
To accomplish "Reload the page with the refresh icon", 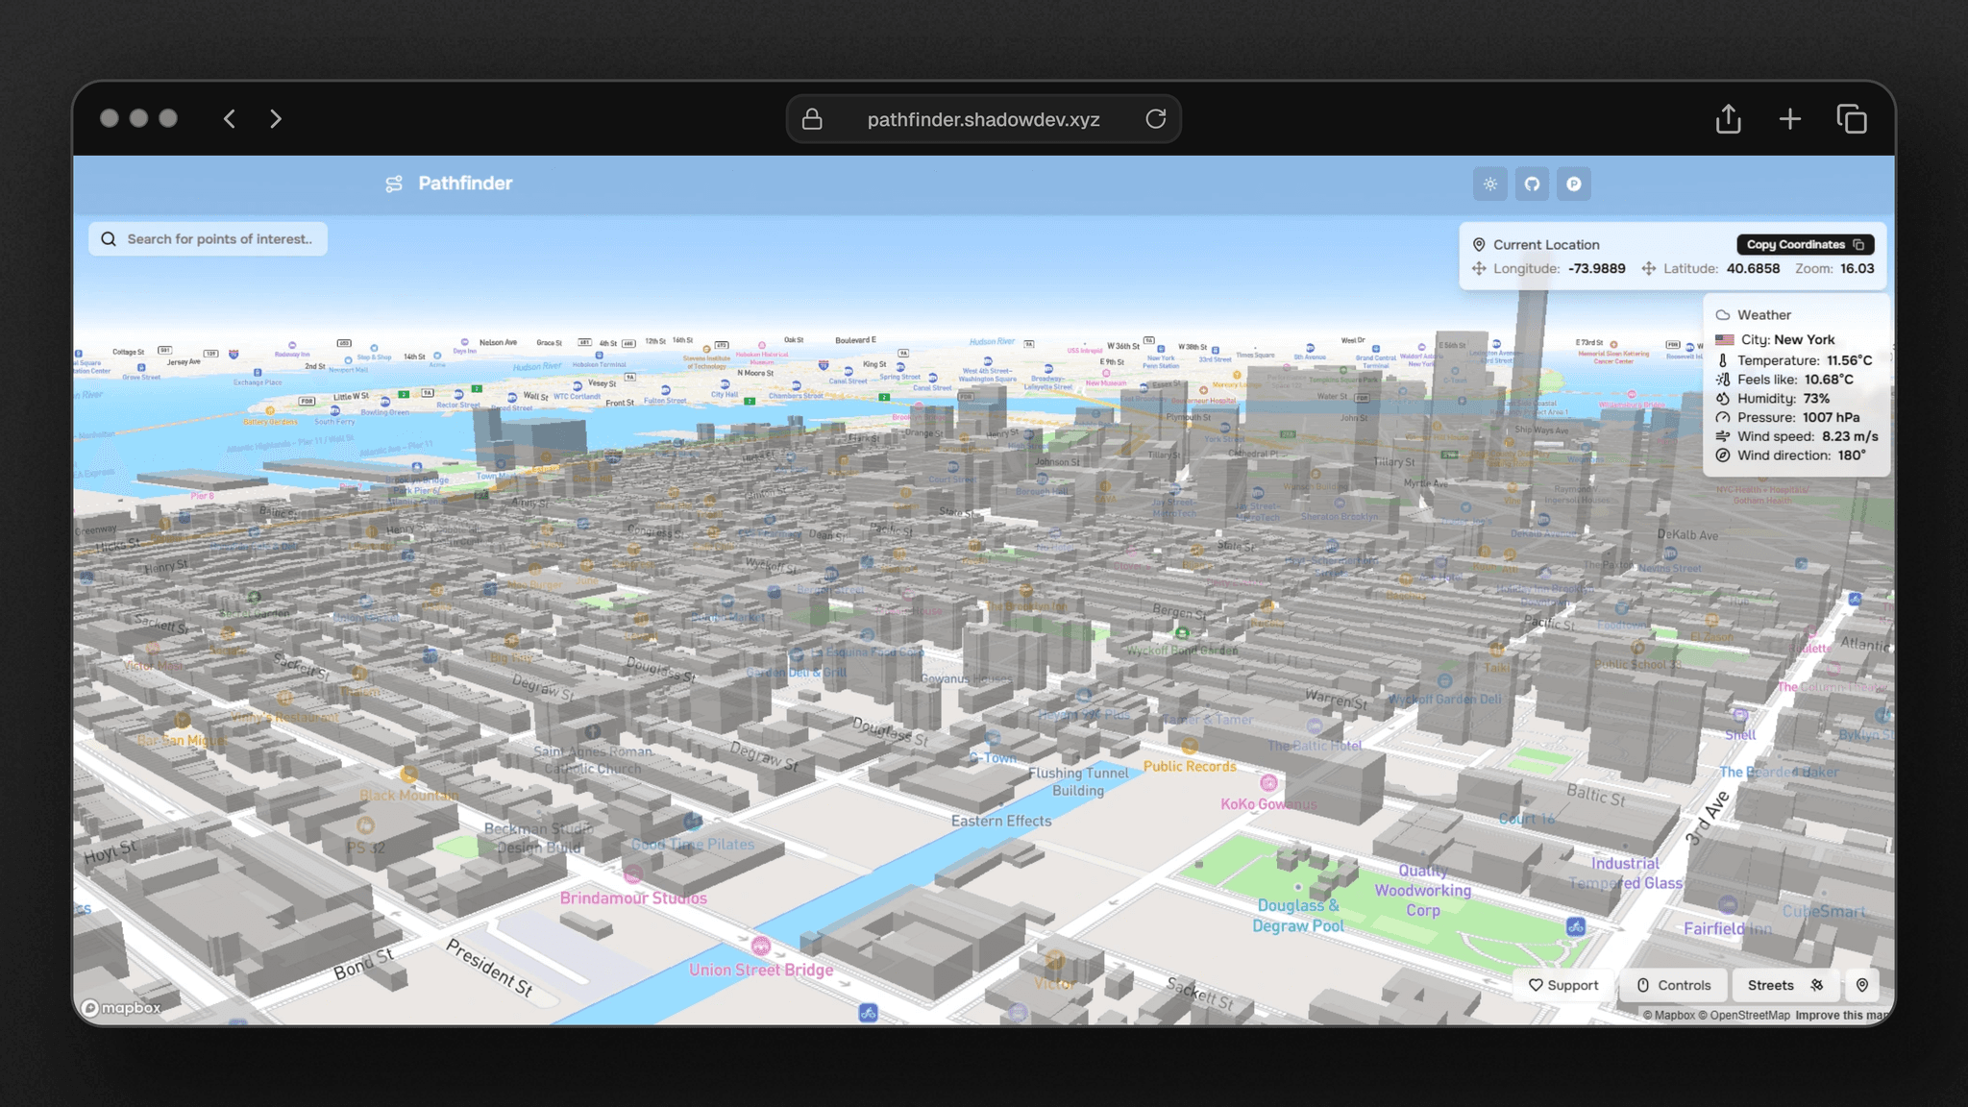I will [x=1156, y=119].
